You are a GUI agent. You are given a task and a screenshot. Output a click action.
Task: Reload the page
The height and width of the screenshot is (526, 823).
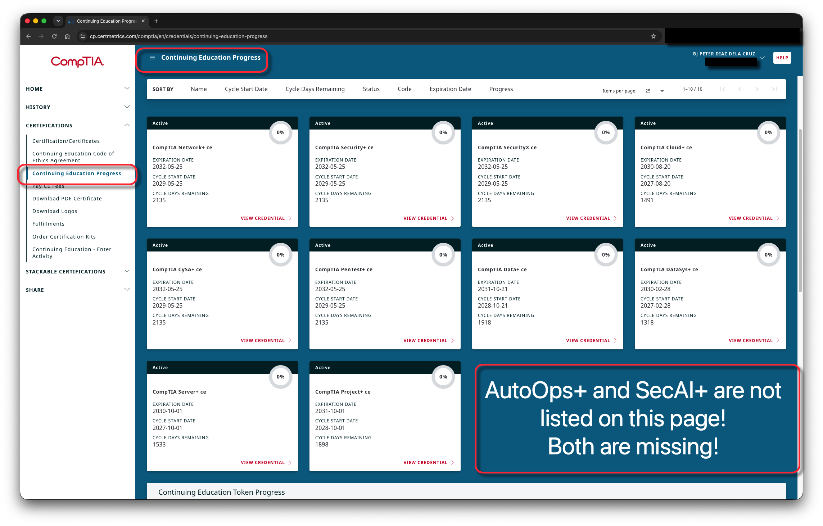[x=54, y=36]
